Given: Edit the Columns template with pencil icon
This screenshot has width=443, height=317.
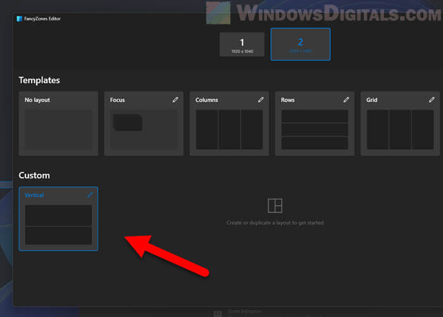Looking at the screenshot, I should [261, 100].
